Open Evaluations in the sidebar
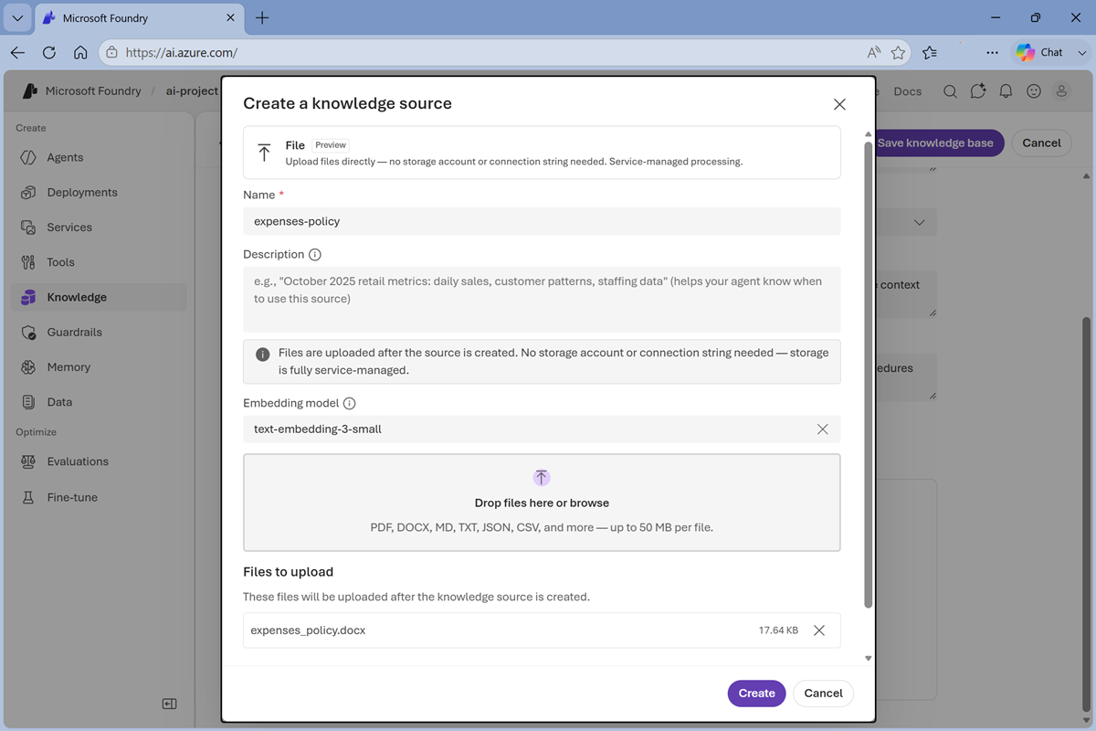Image resolution: width=1096 pixels, height=731 pixels. point(99,461)
